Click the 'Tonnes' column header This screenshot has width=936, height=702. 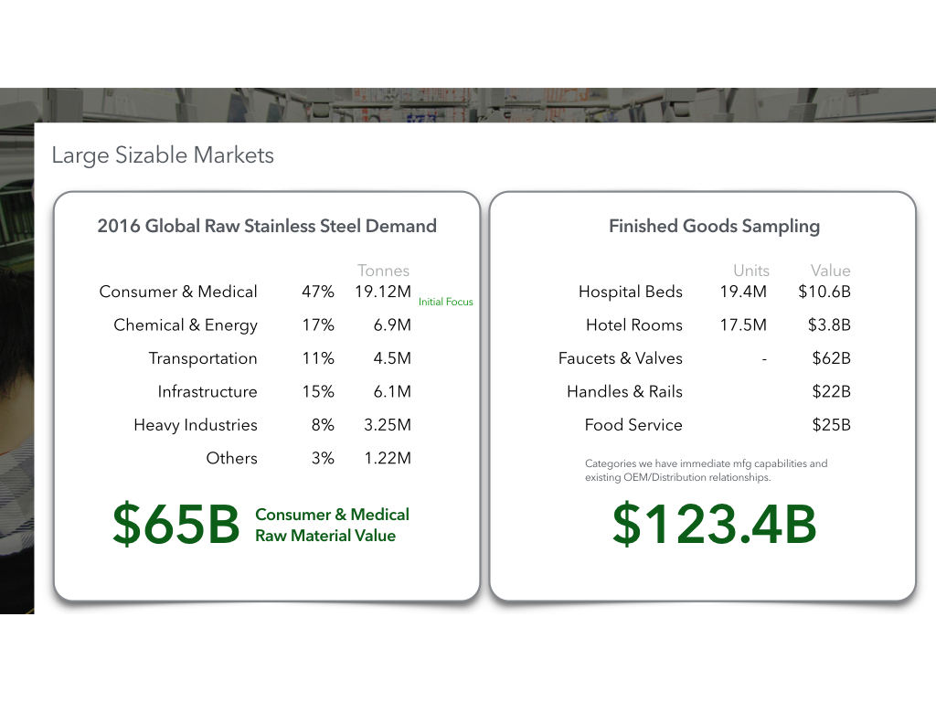[x=383, y=271]
